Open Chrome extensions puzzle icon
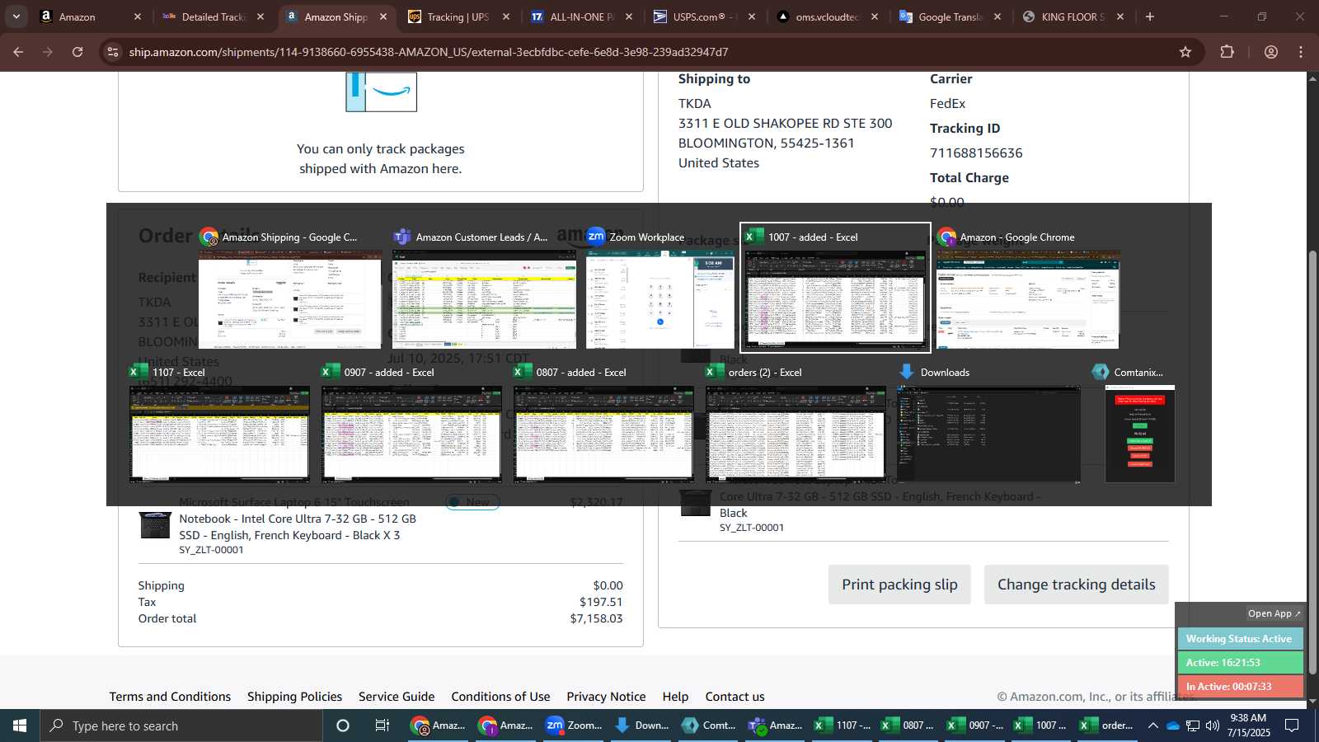The height and width of the screenshot is (742, 1319). coord(1227,52)
